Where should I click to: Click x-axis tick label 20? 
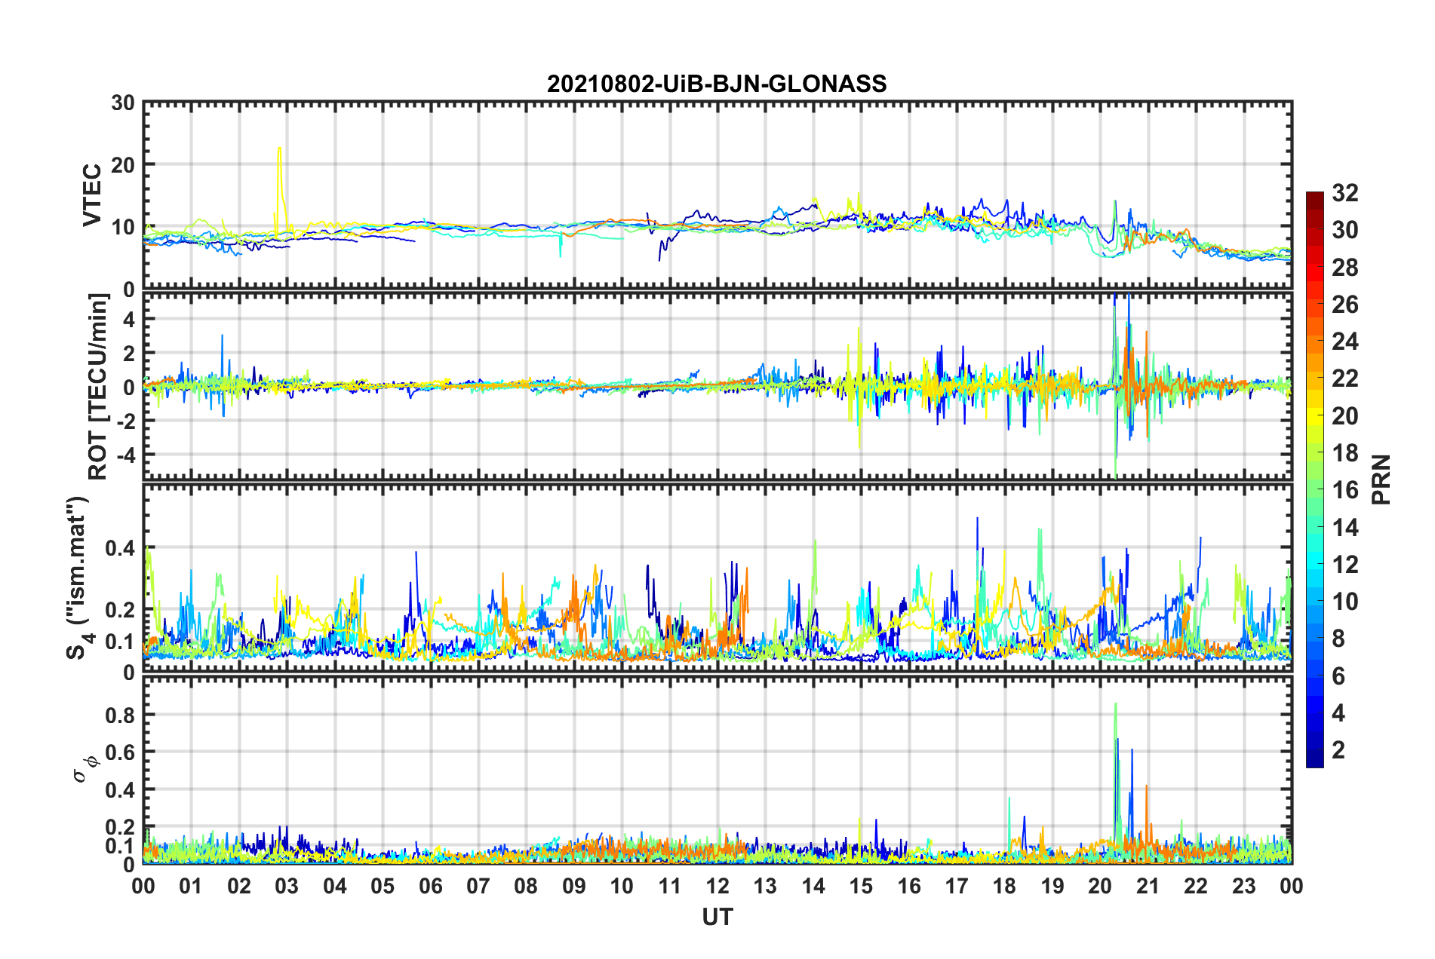coord(1100,886)
